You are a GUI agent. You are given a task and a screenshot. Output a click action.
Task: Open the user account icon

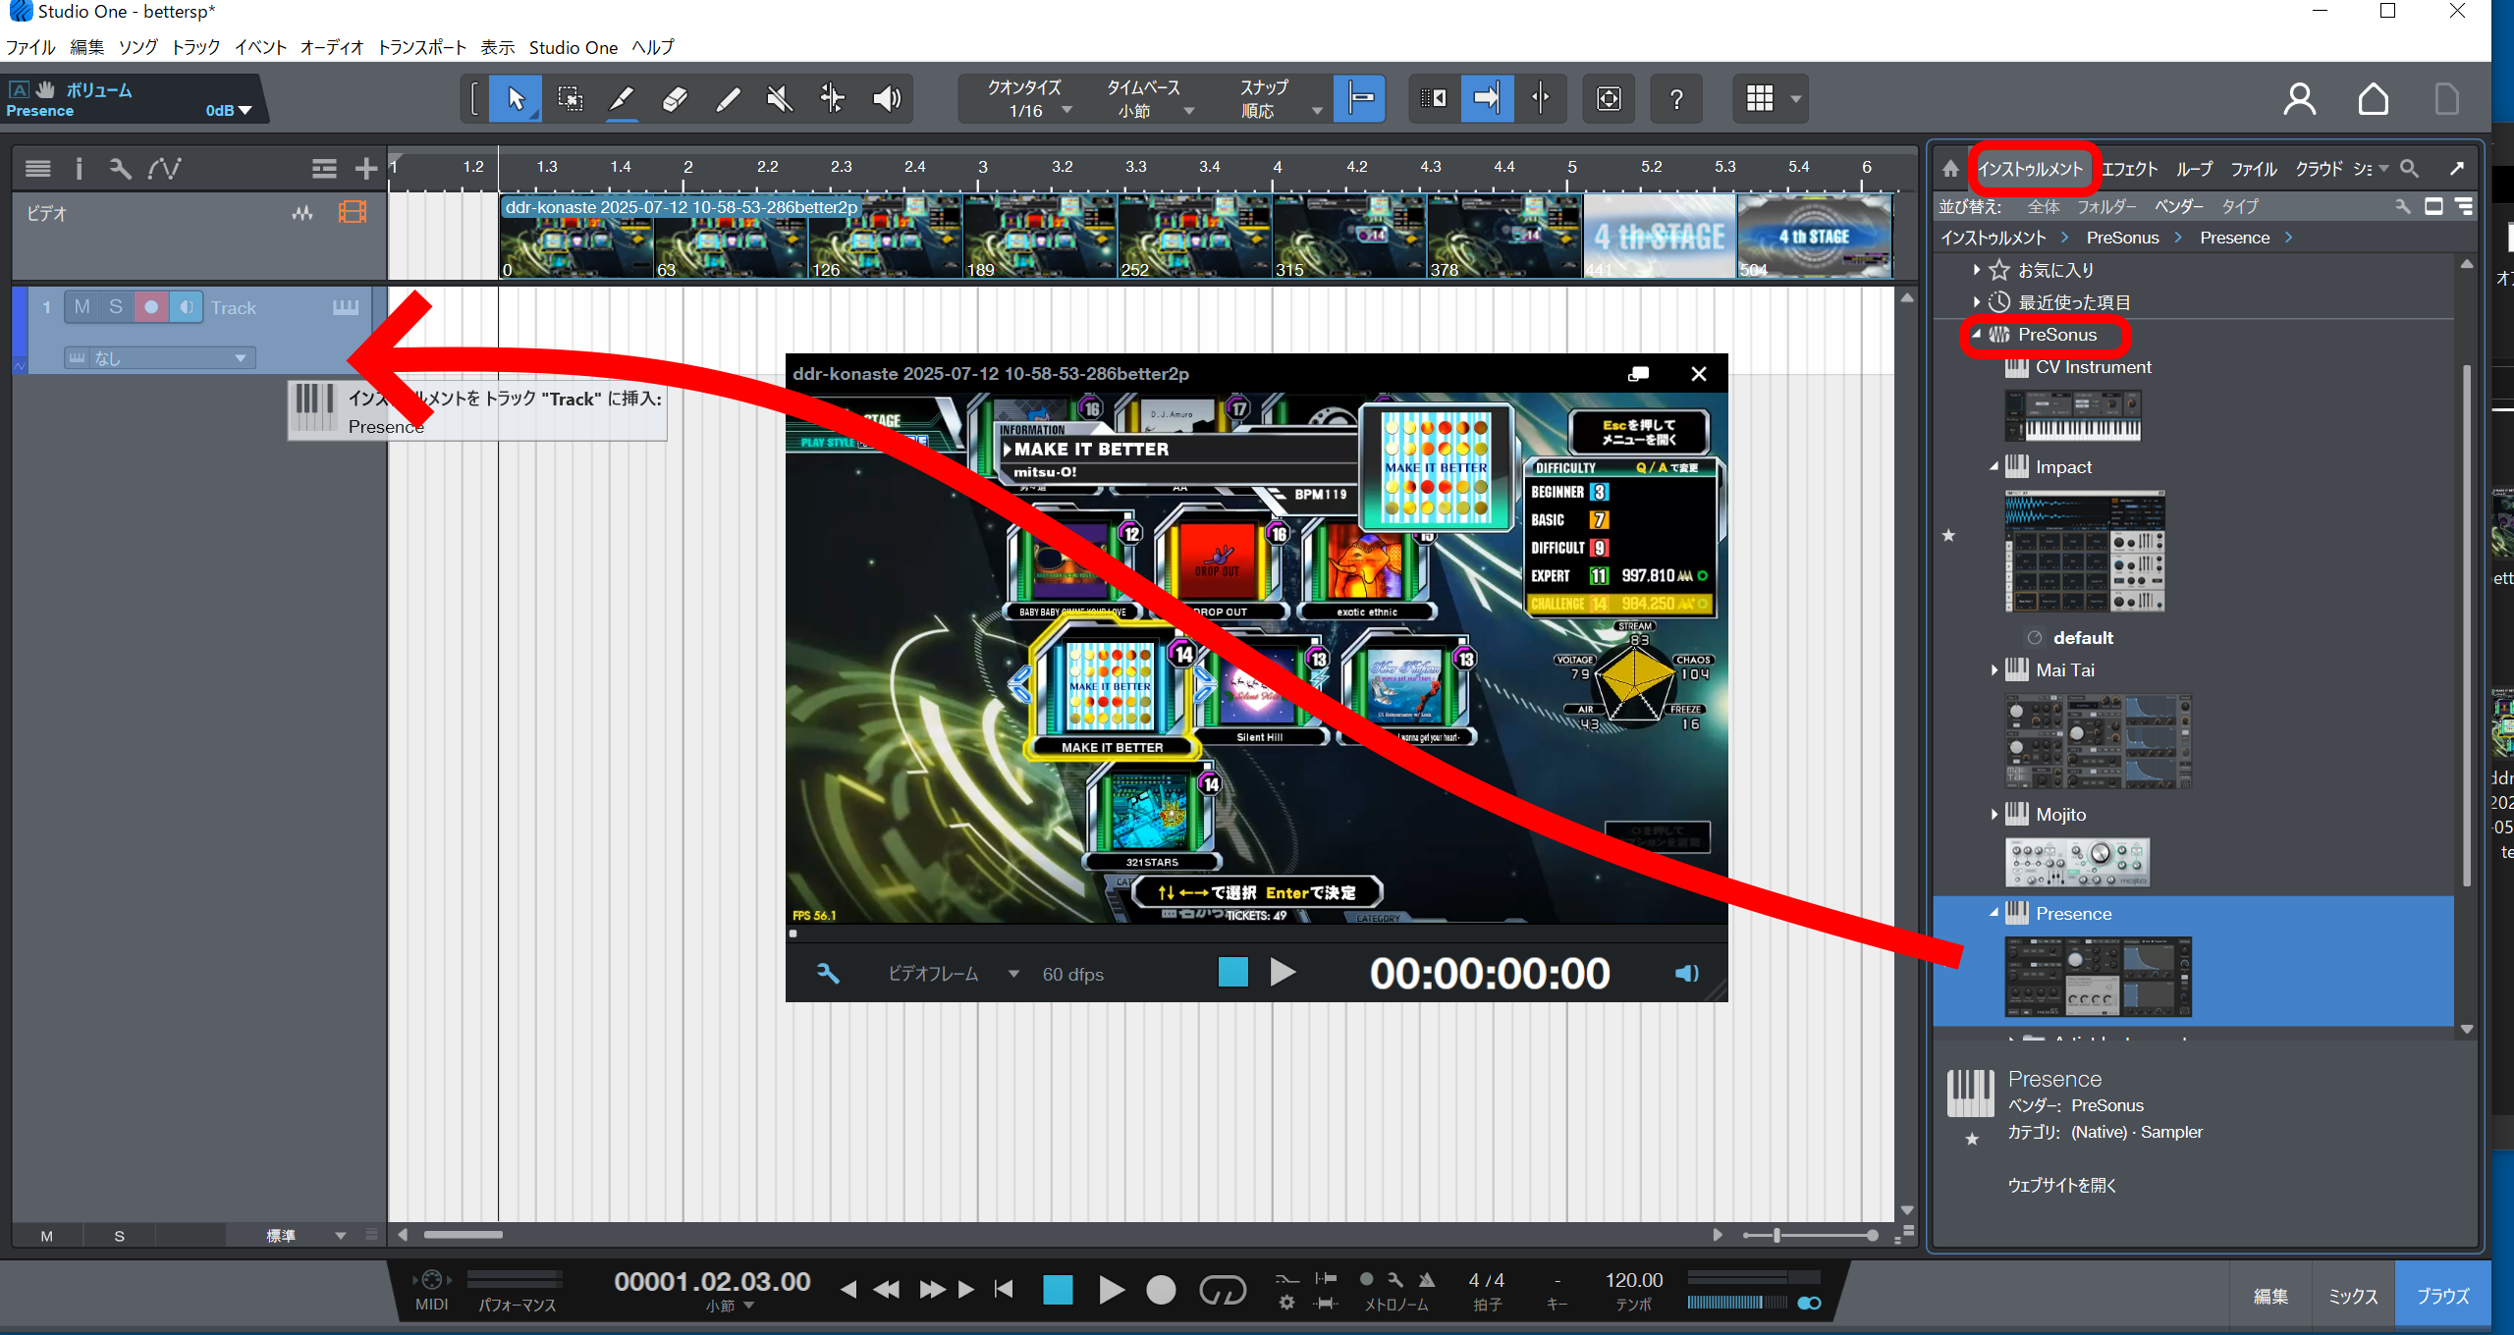coord(2299,99)
